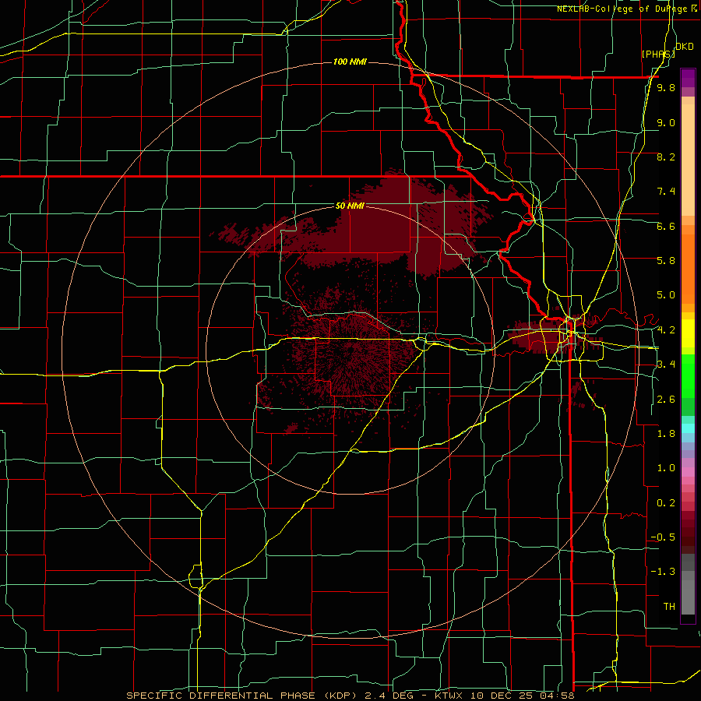This screenshot has height=701, width=701.
Task: Click the 3.4 scale value label
Action: click(x=666, y=365)
